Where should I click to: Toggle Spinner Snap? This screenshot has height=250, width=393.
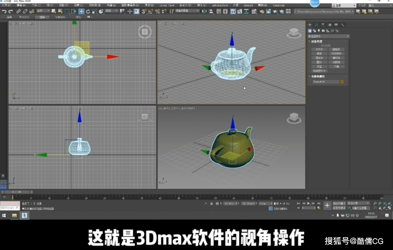click(164, 11)
